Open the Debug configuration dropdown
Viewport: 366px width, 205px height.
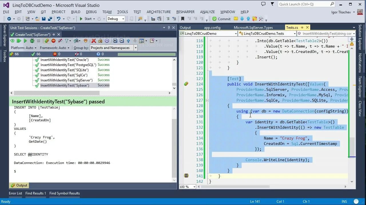pyautogui.click(x=116, y=19)
